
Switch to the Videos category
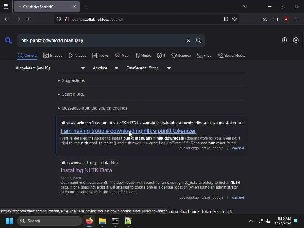pyautogui.click(x=78, y=56)
